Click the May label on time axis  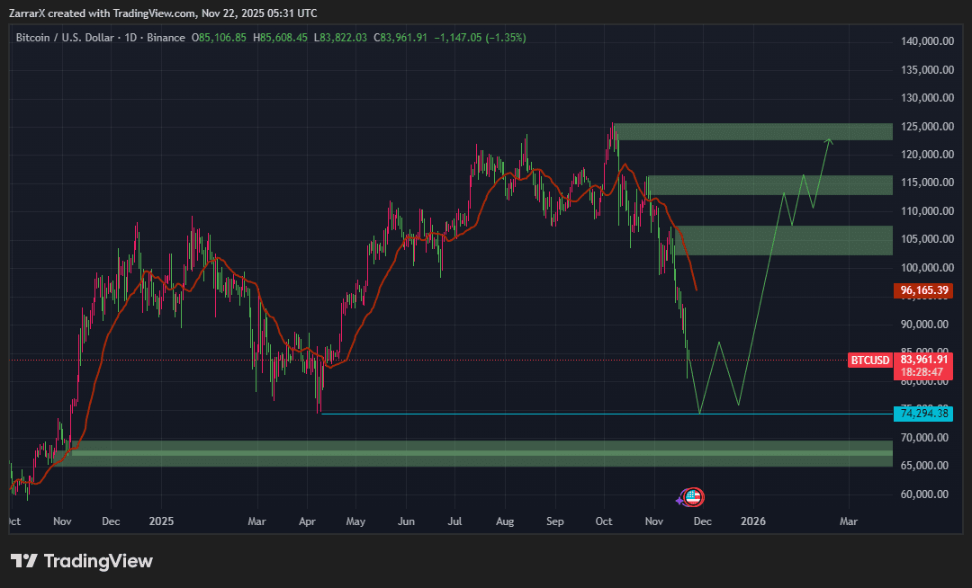pos(355,521)
